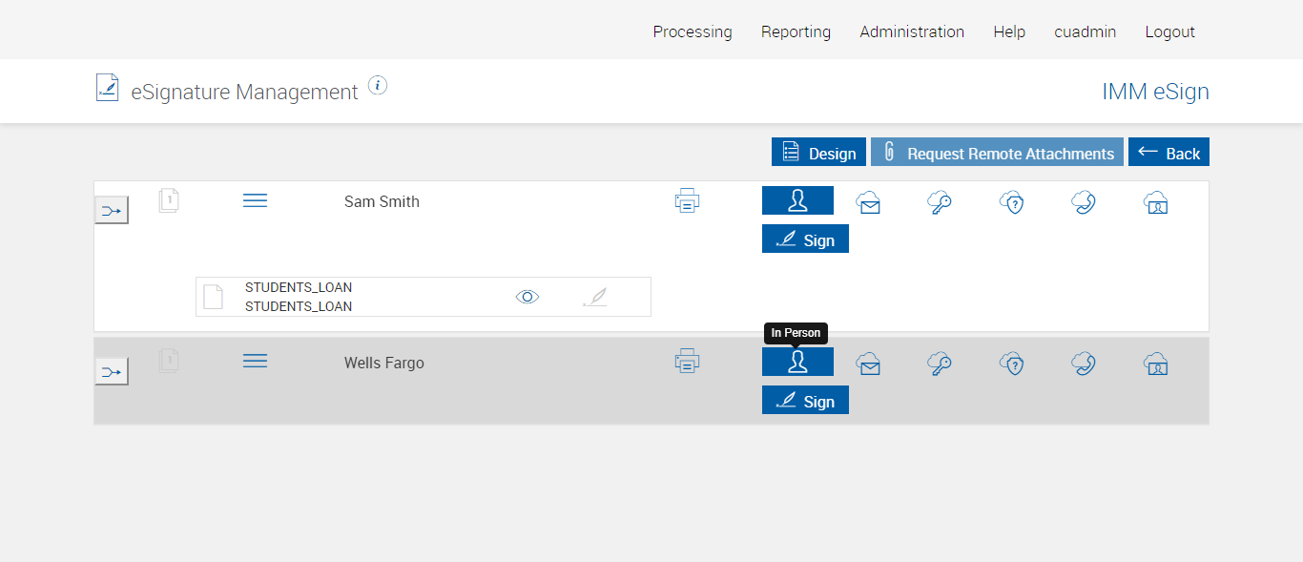Viewport: 1303px width, 562px height.
Task: Open the info icon beside eSignature Management
Action: click(x=378, y=86)
